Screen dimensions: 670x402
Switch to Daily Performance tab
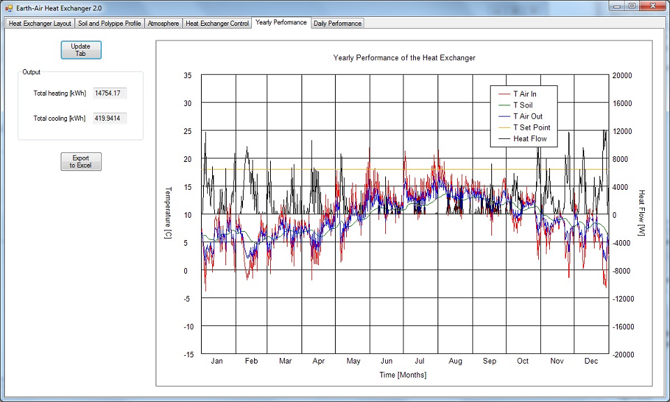coord(338,24)
